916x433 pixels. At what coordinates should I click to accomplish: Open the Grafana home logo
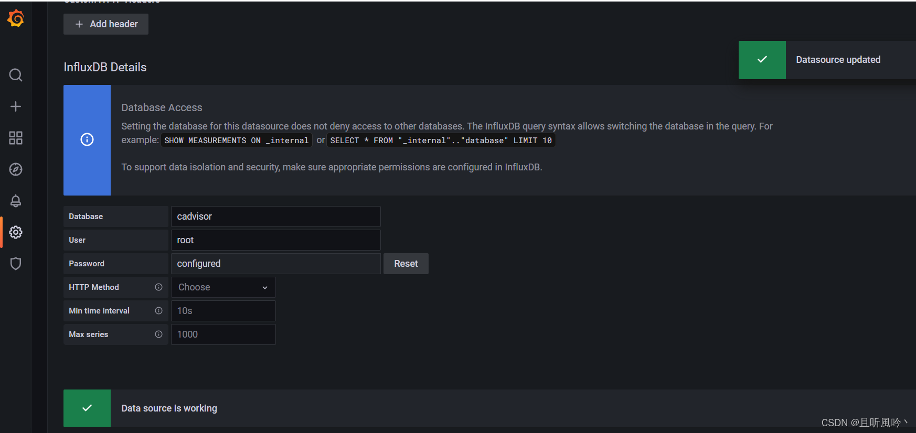click(16, 18)
